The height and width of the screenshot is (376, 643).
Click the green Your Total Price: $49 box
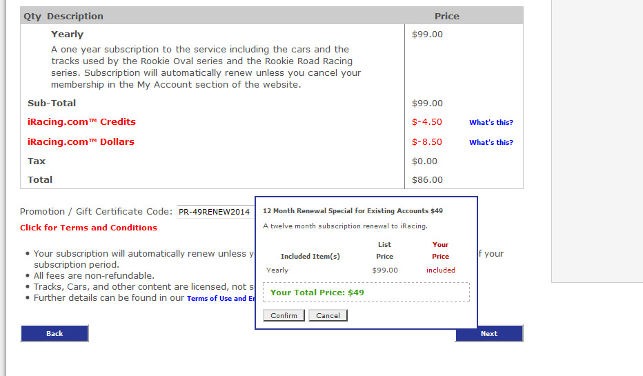(366, 293)
